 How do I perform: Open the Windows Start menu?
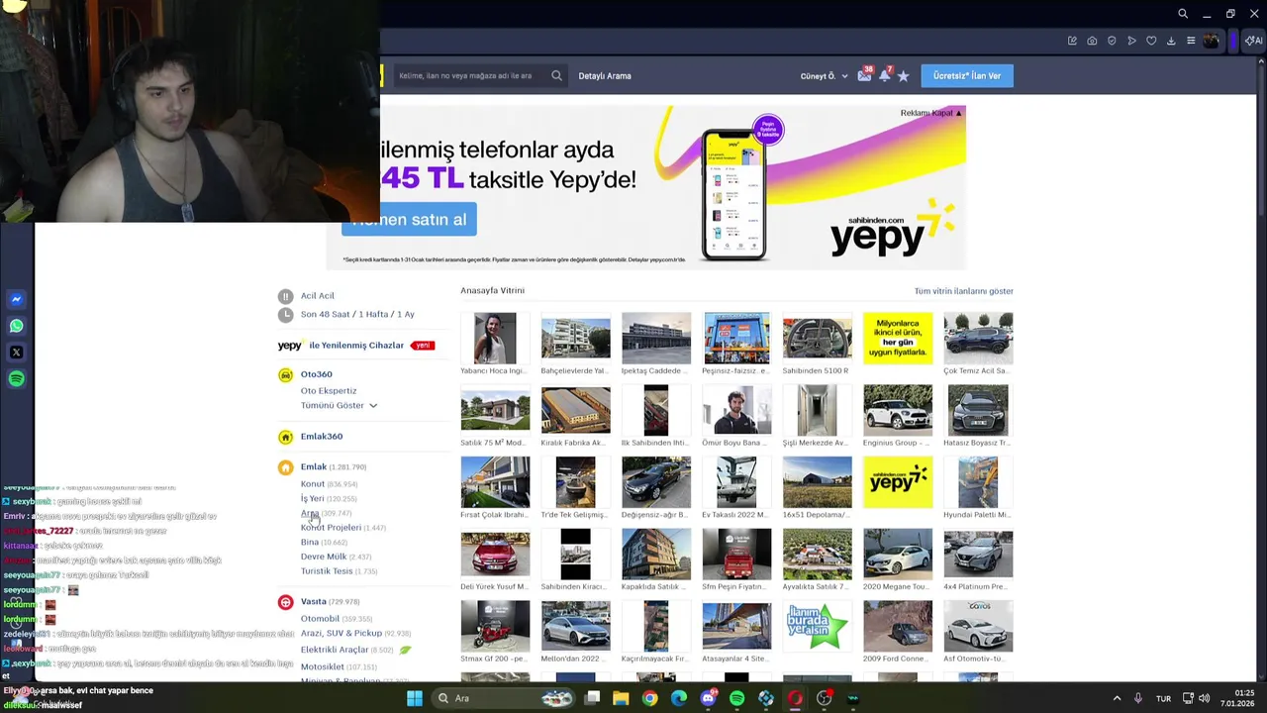(415, 698)
